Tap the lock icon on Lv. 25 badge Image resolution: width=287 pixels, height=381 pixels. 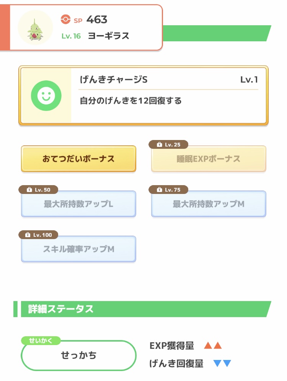(x=159, y=145)
